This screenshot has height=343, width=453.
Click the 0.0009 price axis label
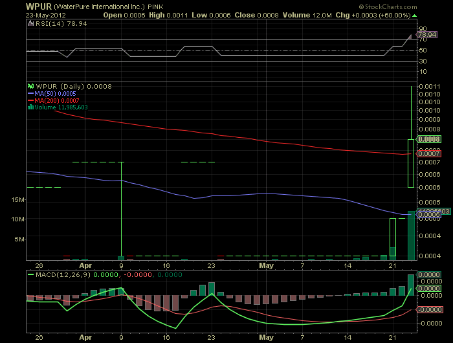coord(430,119)
